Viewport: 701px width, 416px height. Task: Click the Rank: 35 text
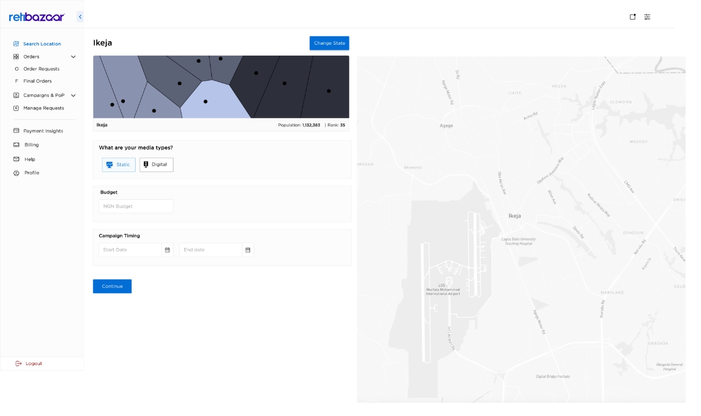[336, 125]
